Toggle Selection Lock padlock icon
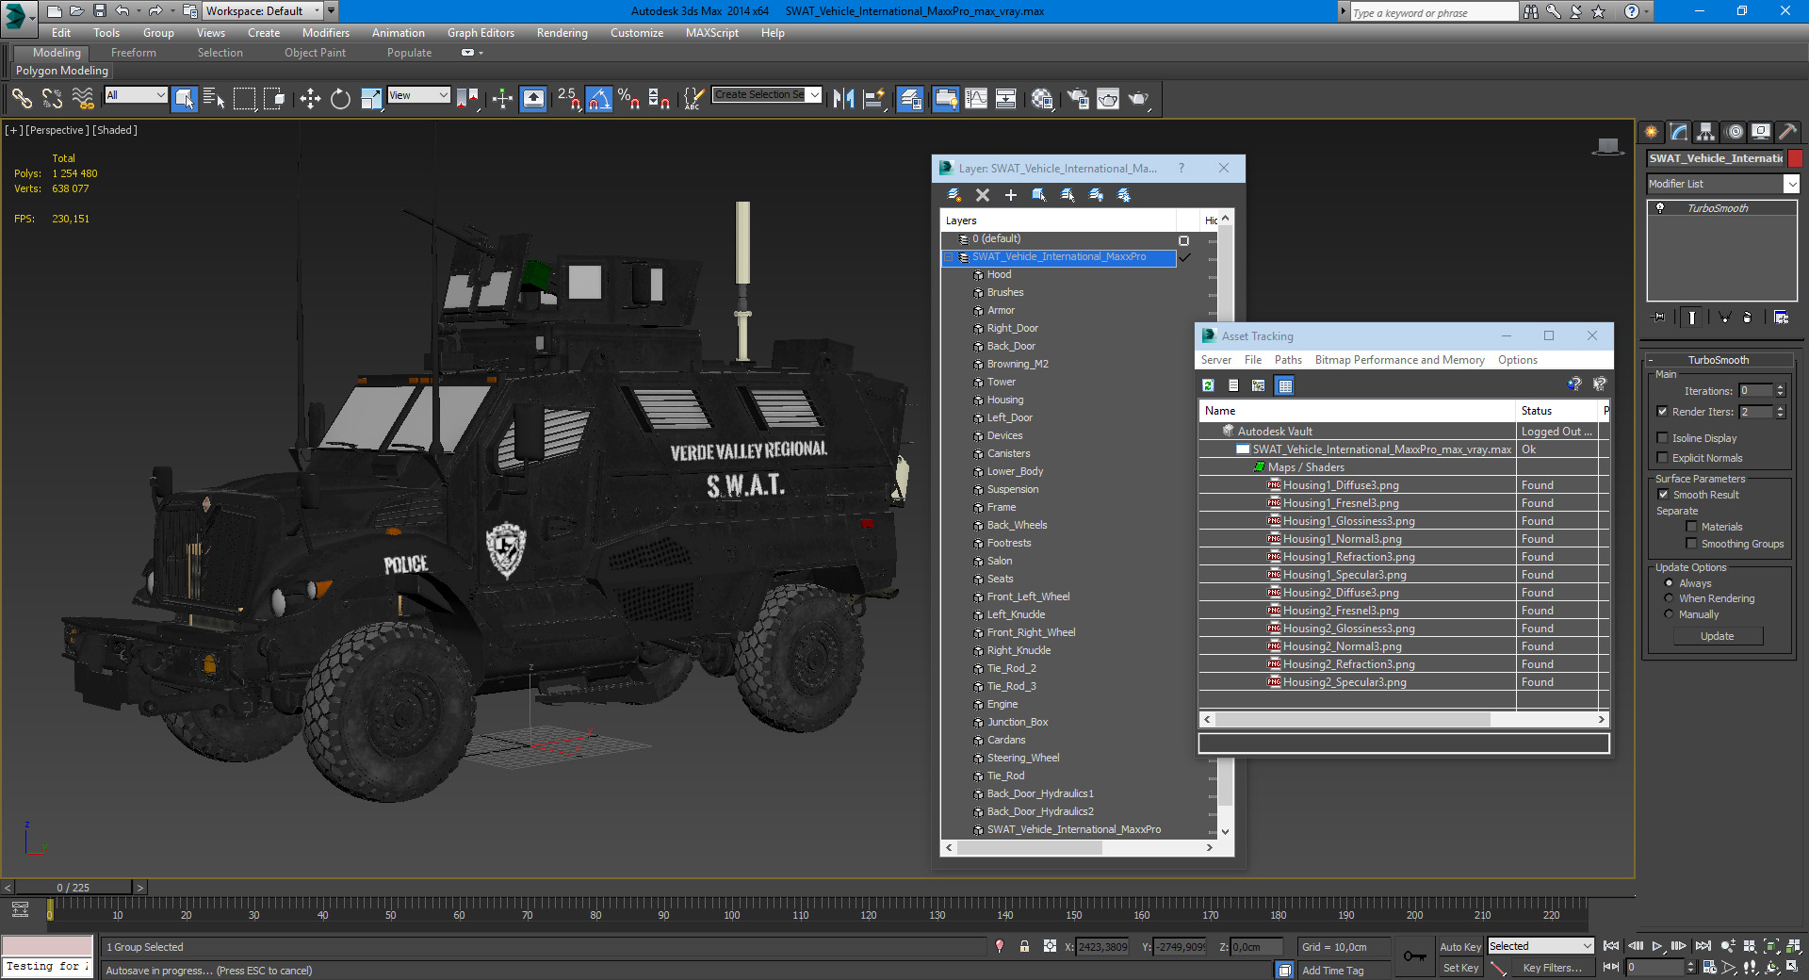 pos(1024,946)
